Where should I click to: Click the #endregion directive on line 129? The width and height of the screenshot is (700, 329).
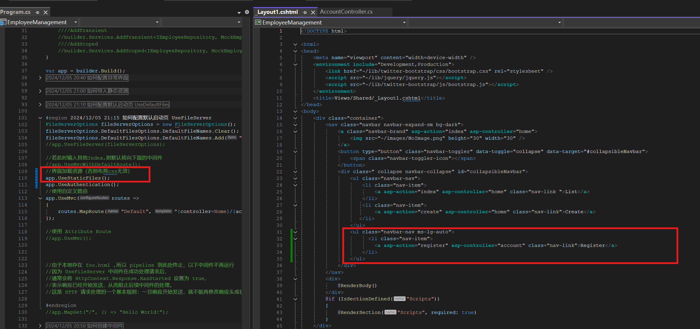pyautogui.click(x=61, y=305)
